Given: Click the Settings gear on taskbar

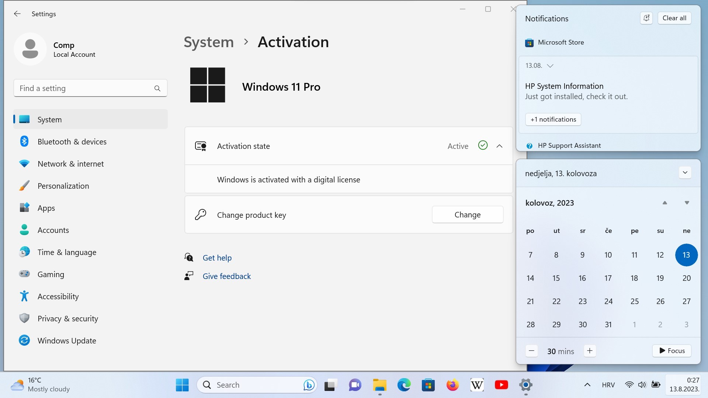Looking at the screenshot, I should [525, 385].
